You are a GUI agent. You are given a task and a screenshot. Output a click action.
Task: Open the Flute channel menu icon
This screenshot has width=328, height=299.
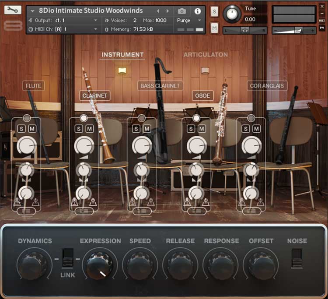pyautogui.click(x=26, y=211)
